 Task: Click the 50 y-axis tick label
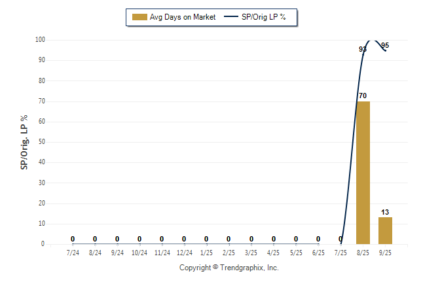click(41, 142)
